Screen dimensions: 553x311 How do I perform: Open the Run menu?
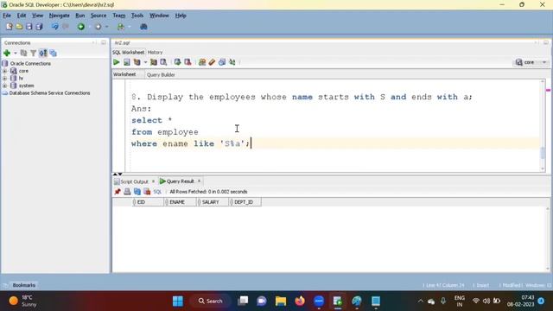tap(80, 16)
